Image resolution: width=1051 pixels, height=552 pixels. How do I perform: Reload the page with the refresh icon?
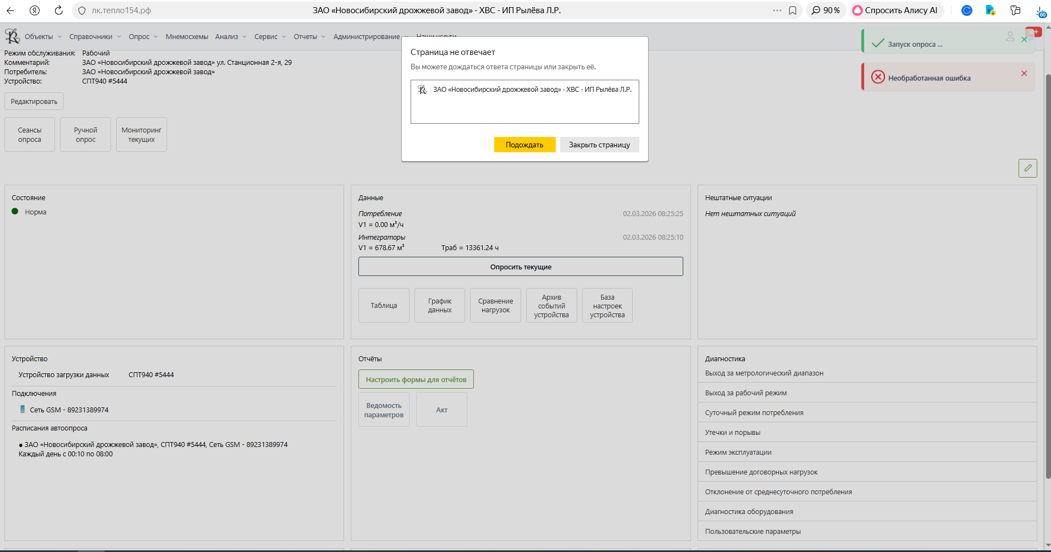(59, 10)
